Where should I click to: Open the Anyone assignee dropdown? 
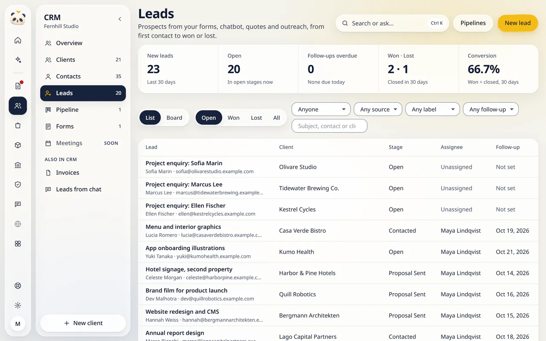point(321,109)
